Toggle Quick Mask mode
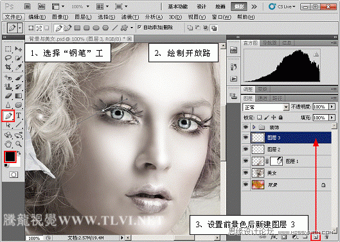Viewport: 340px width, 242px height. 13,175
